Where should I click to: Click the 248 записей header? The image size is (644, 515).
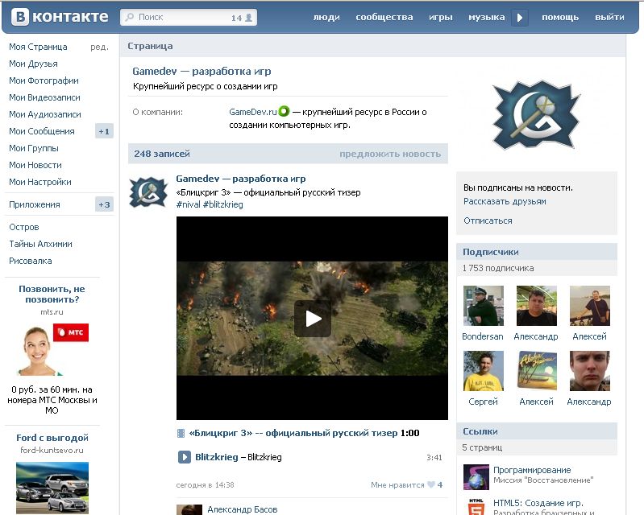point(162,154)
